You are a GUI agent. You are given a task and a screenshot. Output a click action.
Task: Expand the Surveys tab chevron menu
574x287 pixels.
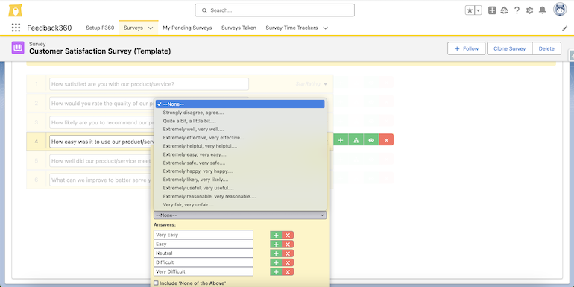click(x=151, y=28)
